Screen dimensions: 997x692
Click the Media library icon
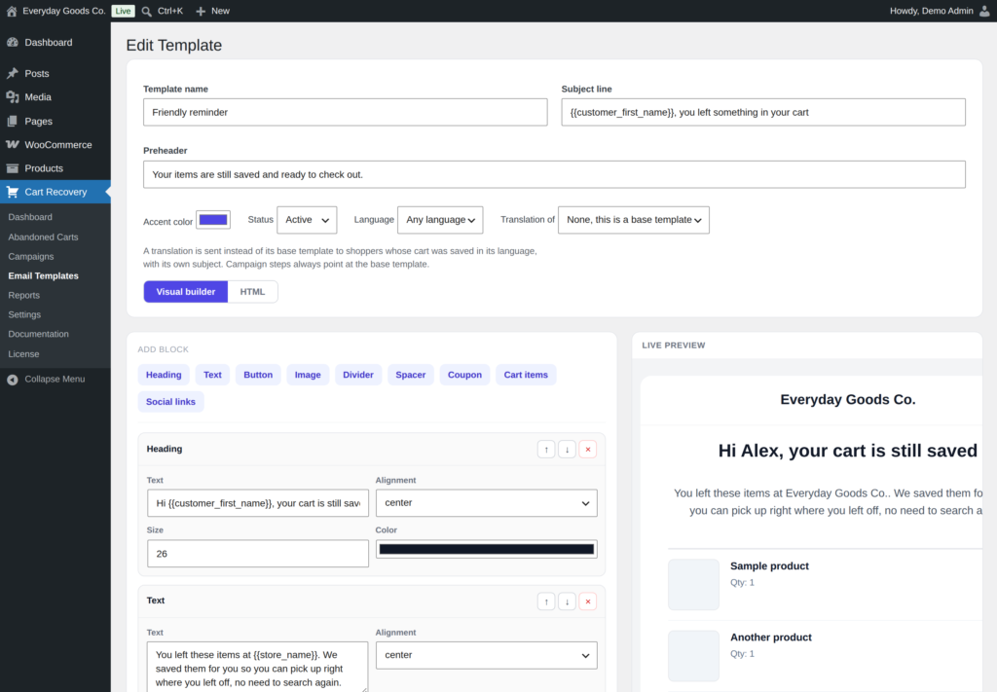pos(13,97)
